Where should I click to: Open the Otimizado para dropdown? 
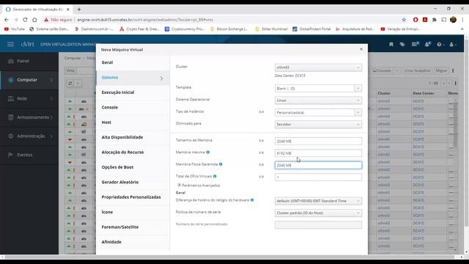click(318, 124)
